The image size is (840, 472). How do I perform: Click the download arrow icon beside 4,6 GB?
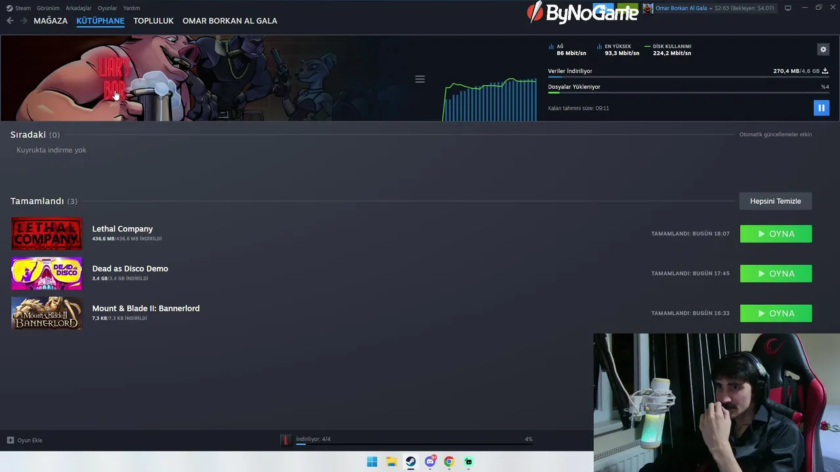[x=825, y=71]
